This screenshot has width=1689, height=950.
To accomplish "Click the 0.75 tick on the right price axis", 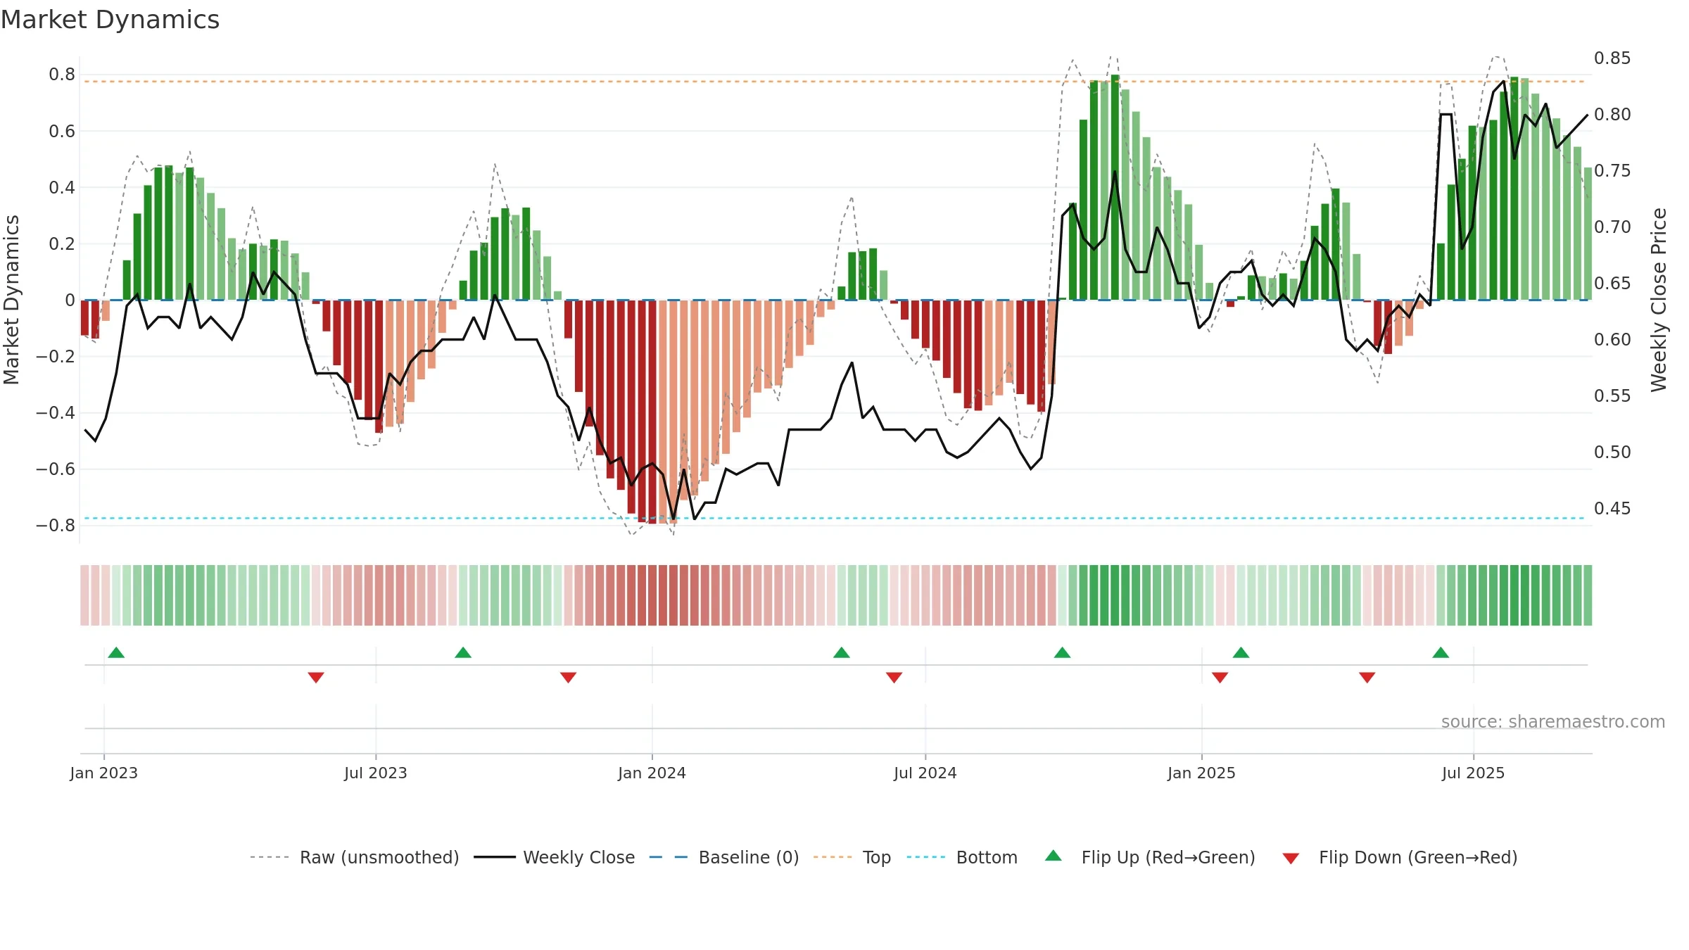I will pos(1612,170).
